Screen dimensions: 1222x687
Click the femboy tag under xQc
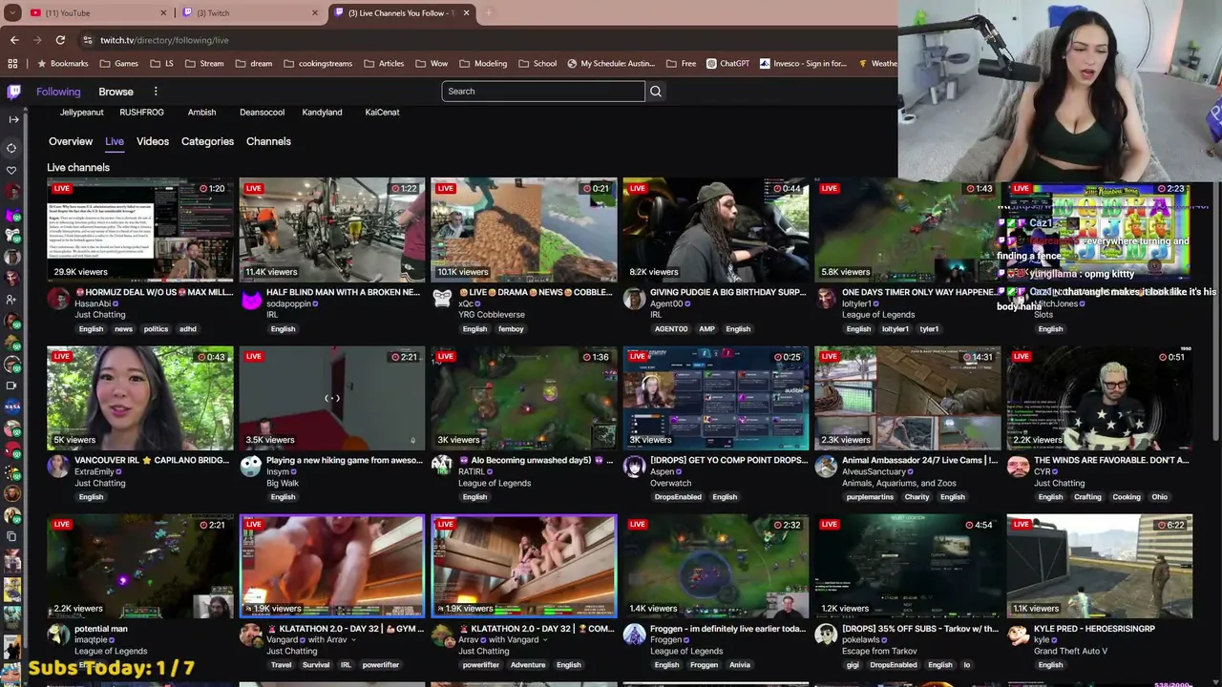511,329
